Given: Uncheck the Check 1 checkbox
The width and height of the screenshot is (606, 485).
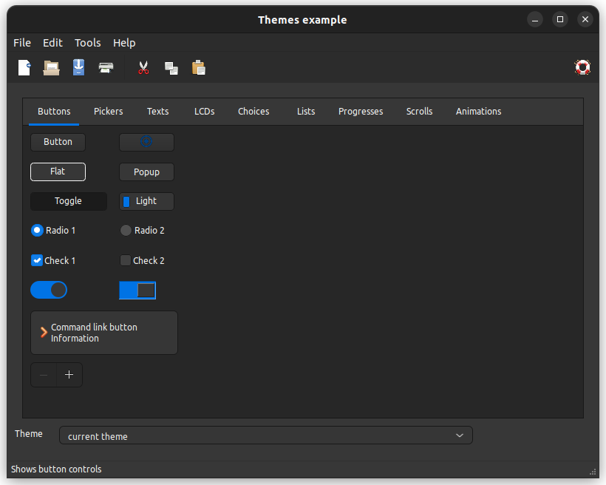Looking at the screenshot, I should (37, 260).
